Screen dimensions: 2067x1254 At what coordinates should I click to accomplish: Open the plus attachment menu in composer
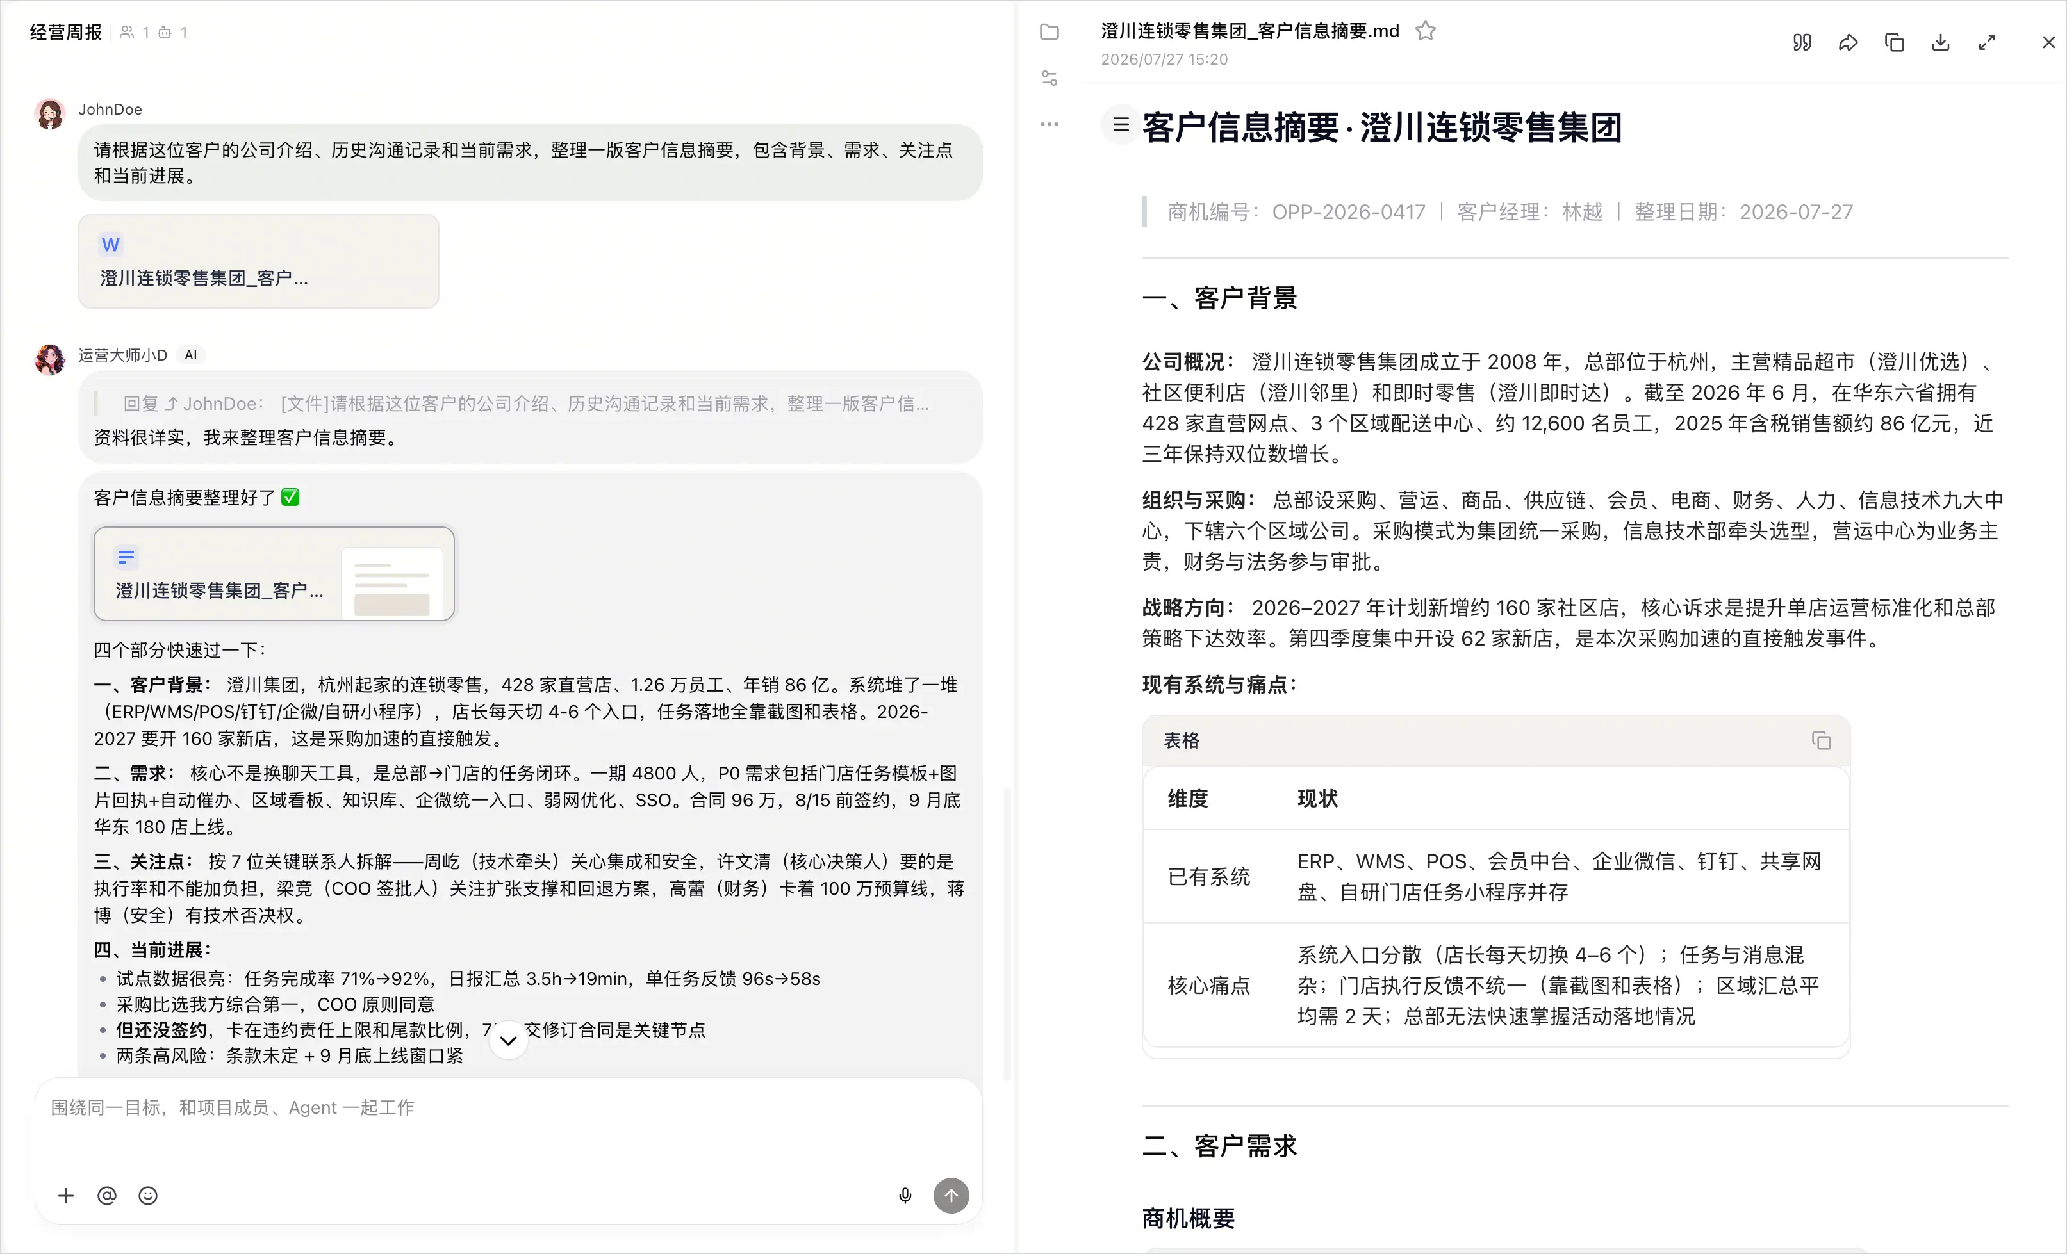coord(66,1195)
